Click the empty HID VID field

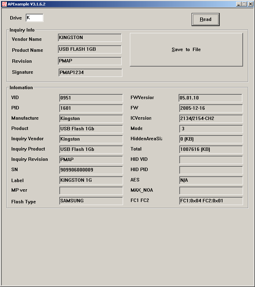point(211,159)
